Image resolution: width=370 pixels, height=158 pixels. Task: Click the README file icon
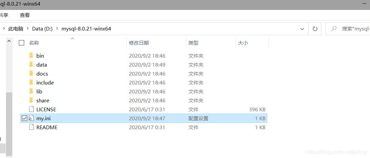tap(31, 127)
